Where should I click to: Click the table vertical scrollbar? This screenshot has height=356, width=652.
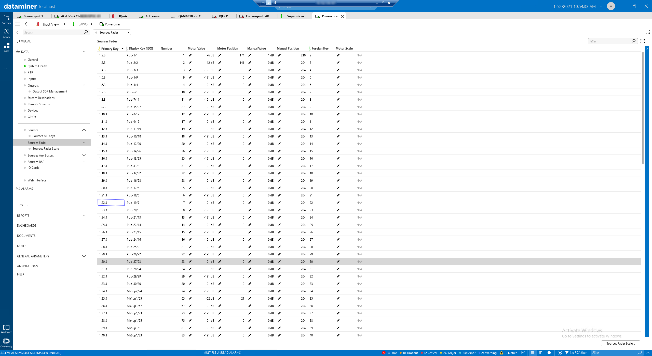[643, 108]
